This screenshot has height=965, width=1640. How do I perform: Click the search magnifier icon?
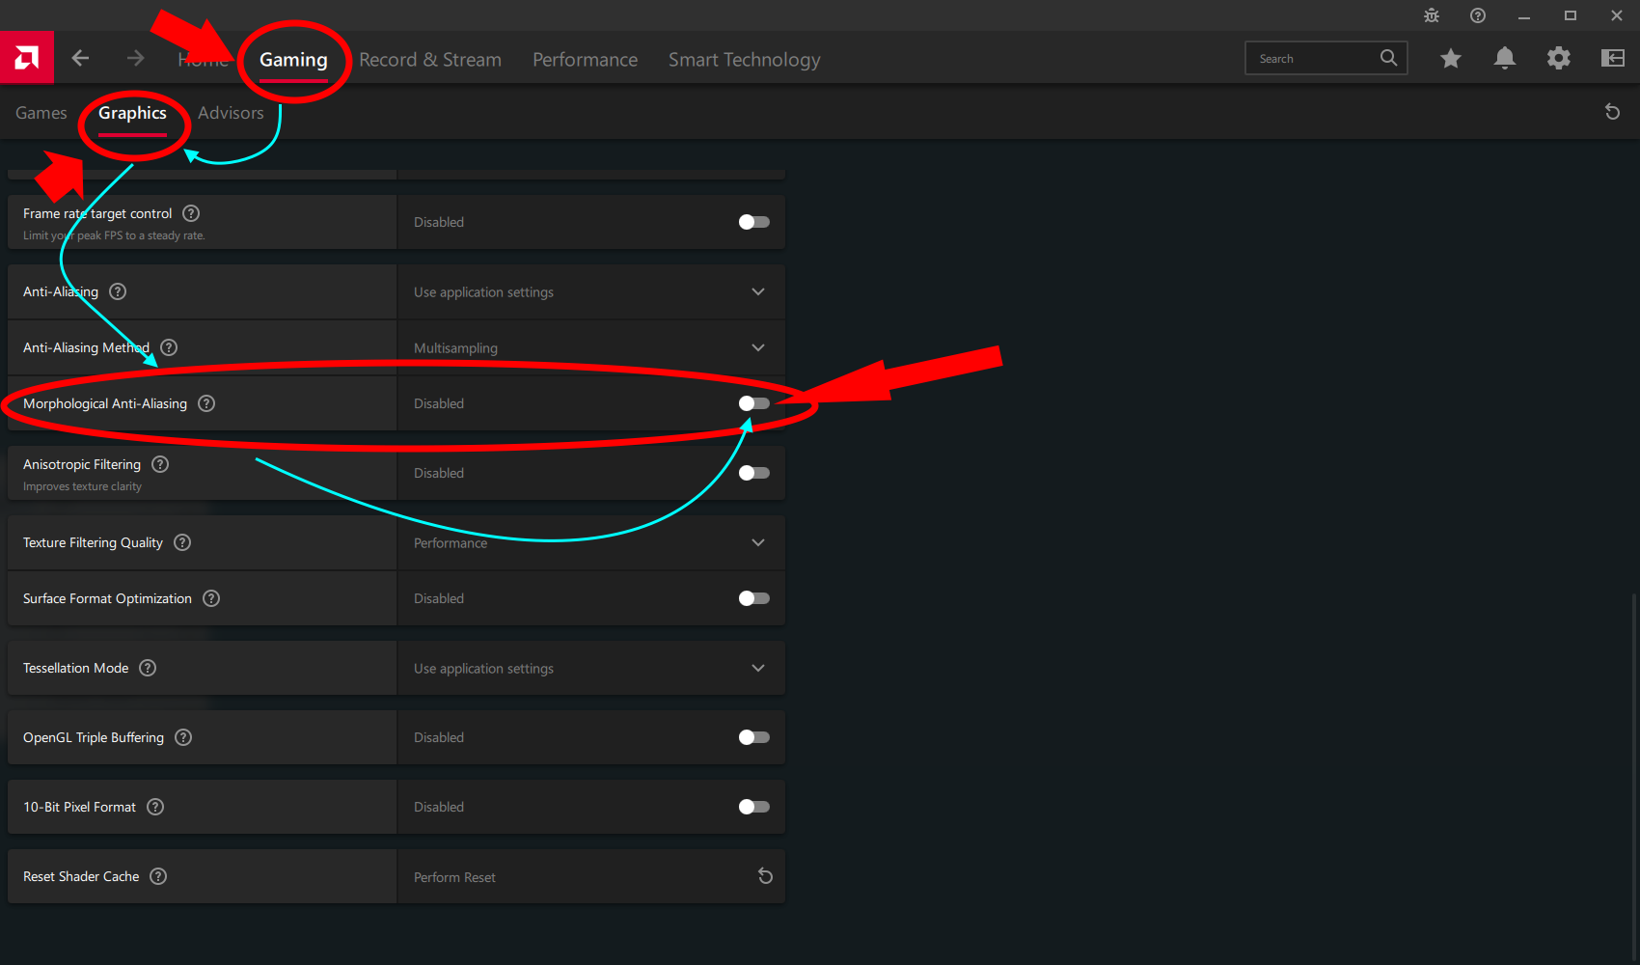point(1388,58)
